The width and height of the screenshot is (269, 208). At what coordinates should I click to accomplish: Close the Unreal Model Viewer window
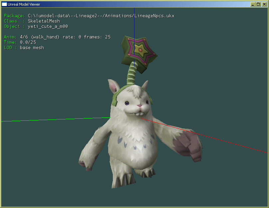tap(264, 4)
